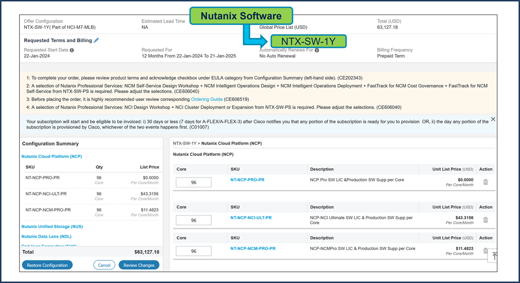Image resolution: width=520 pixels, height=283 pixels.
Task: Delete the NT-NCP-NCI-ULT-PR line item
Action: [485, 220]
